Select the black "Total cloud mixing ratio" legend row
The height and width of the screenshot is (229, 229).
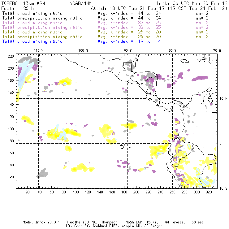(x=106, y=13)
